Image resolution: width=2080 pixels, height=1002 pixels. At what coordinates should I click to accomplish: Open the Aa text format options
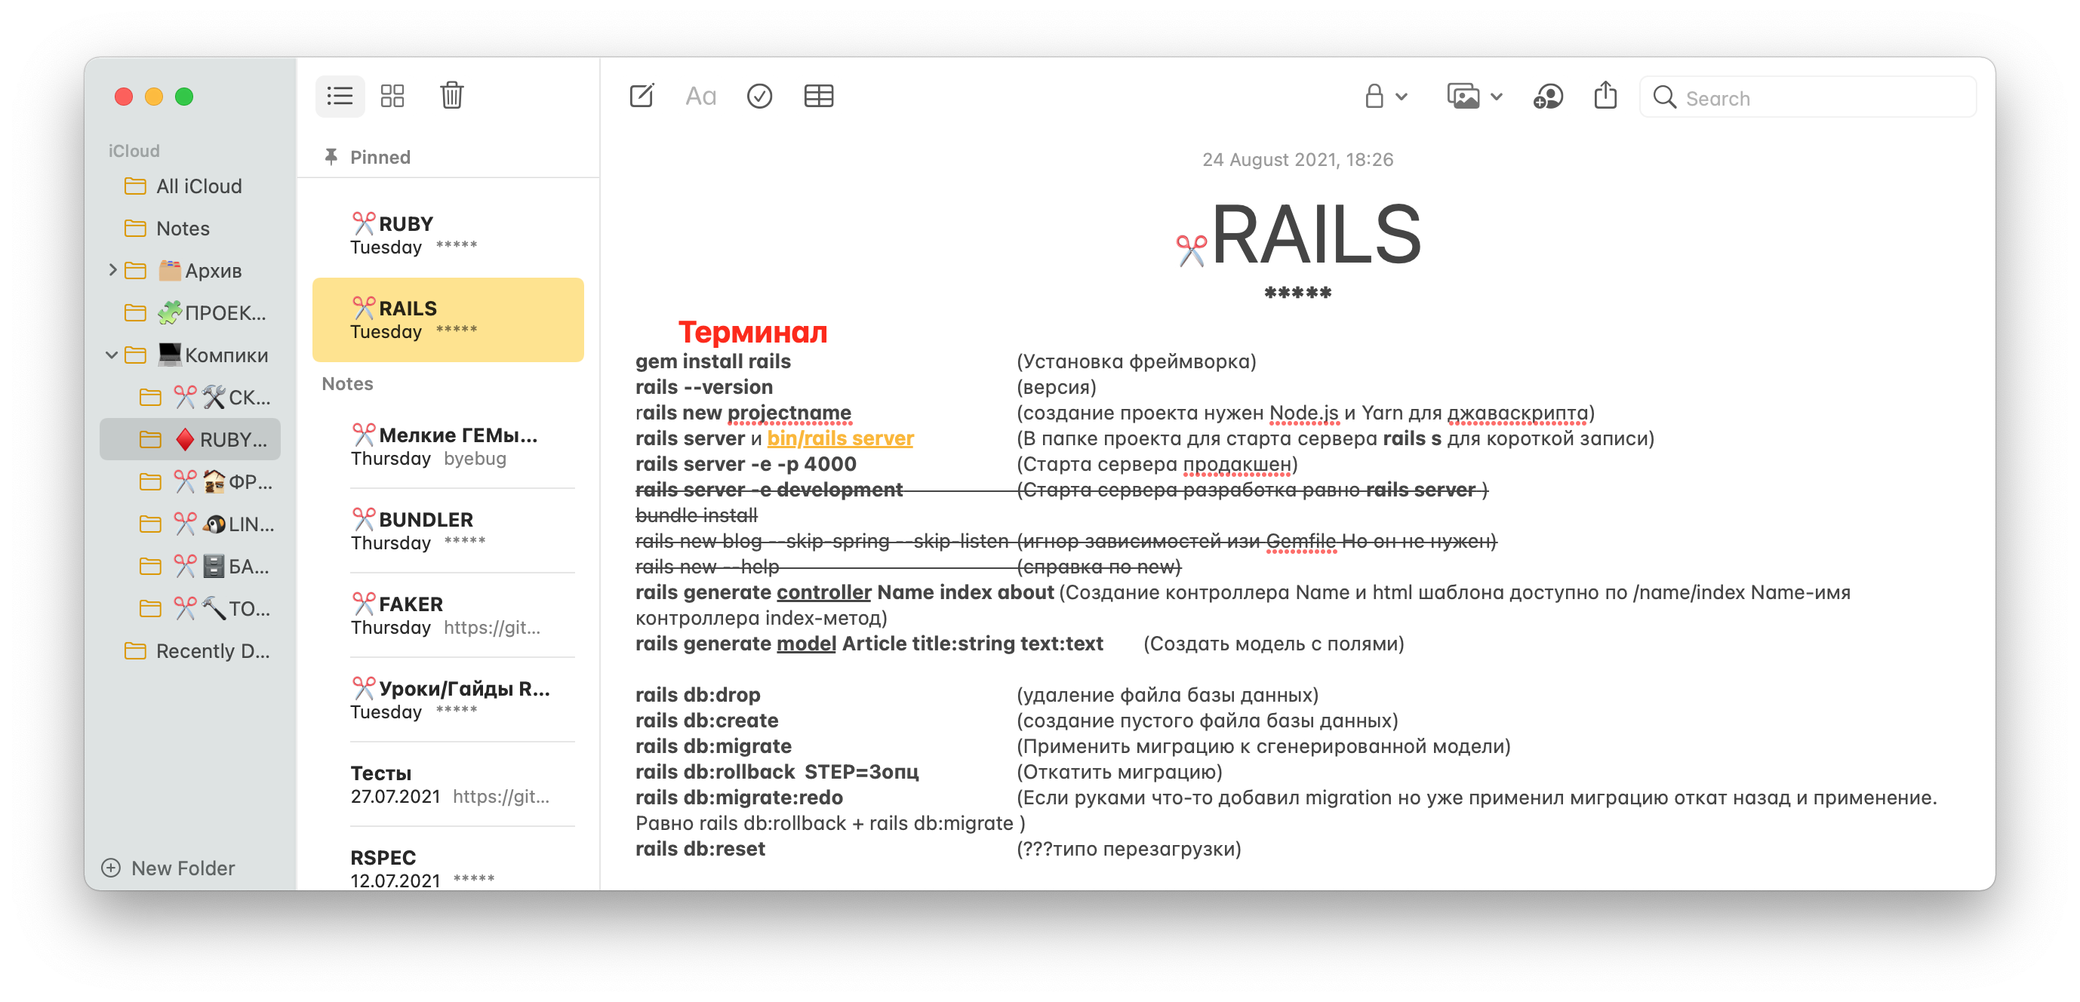tap(700, 97)
